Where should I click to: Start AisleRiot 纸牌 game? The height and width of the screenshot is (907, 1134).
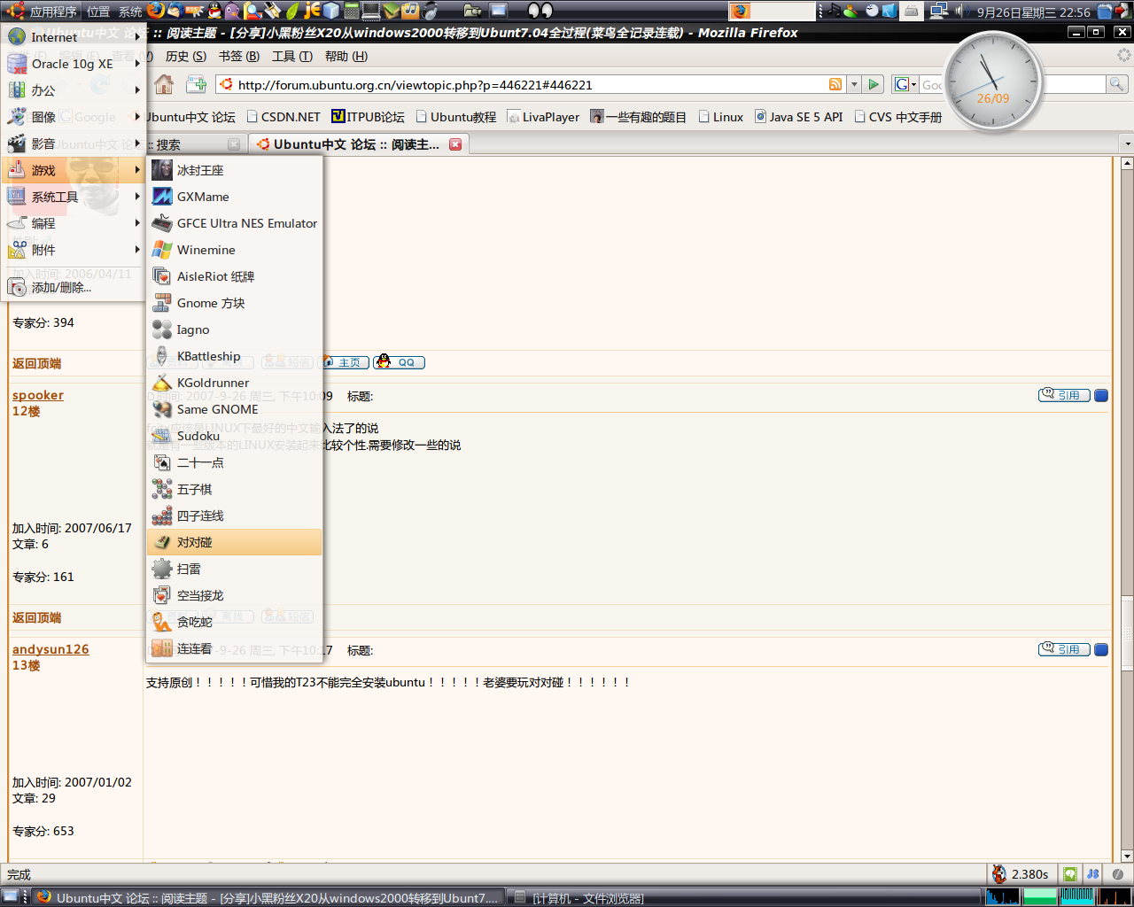234,276
